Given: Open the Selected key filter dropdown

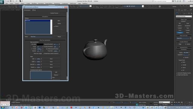Looking at the screenshot, I should [164, 102].
